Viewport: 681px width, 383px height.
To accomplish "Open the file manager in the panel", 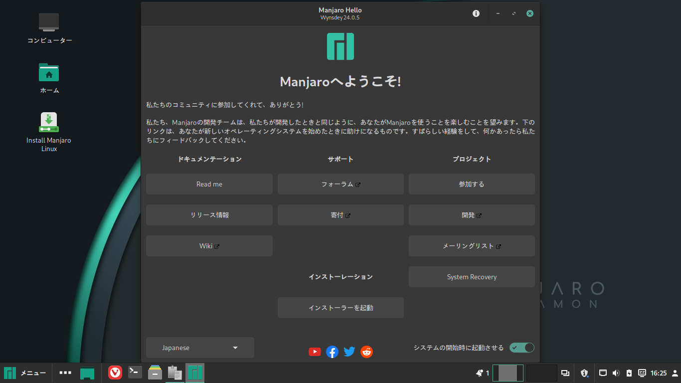I will click(155, 373).
